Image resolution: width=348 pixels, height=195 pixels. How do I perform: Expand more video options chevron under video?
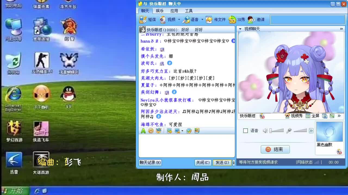pos(339,116)
